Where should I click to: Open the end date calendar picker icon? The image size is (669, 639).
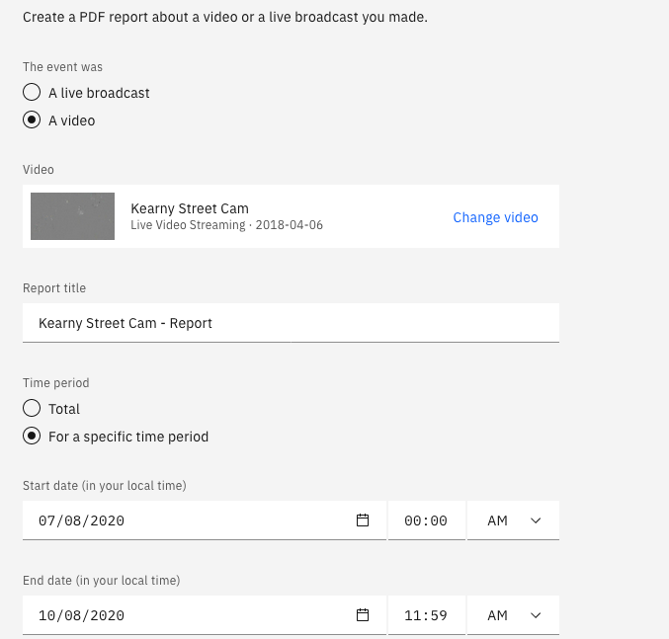pyautogui.click(x=363, y=614)
